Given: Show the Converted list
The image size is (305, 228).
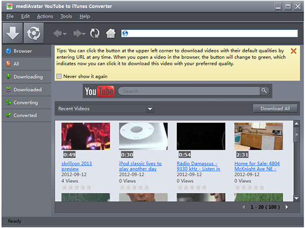Looking at the screenshot, I should tap(26, 115).
